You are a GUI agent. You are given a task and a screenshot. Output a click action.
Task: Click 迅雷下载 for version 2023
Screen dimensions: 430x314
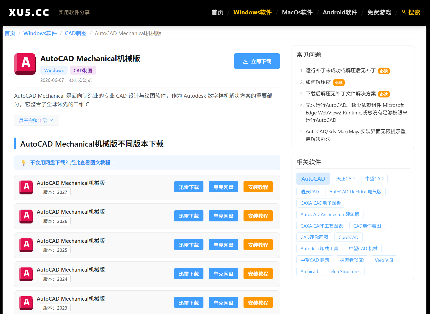[x=189, y=303]
